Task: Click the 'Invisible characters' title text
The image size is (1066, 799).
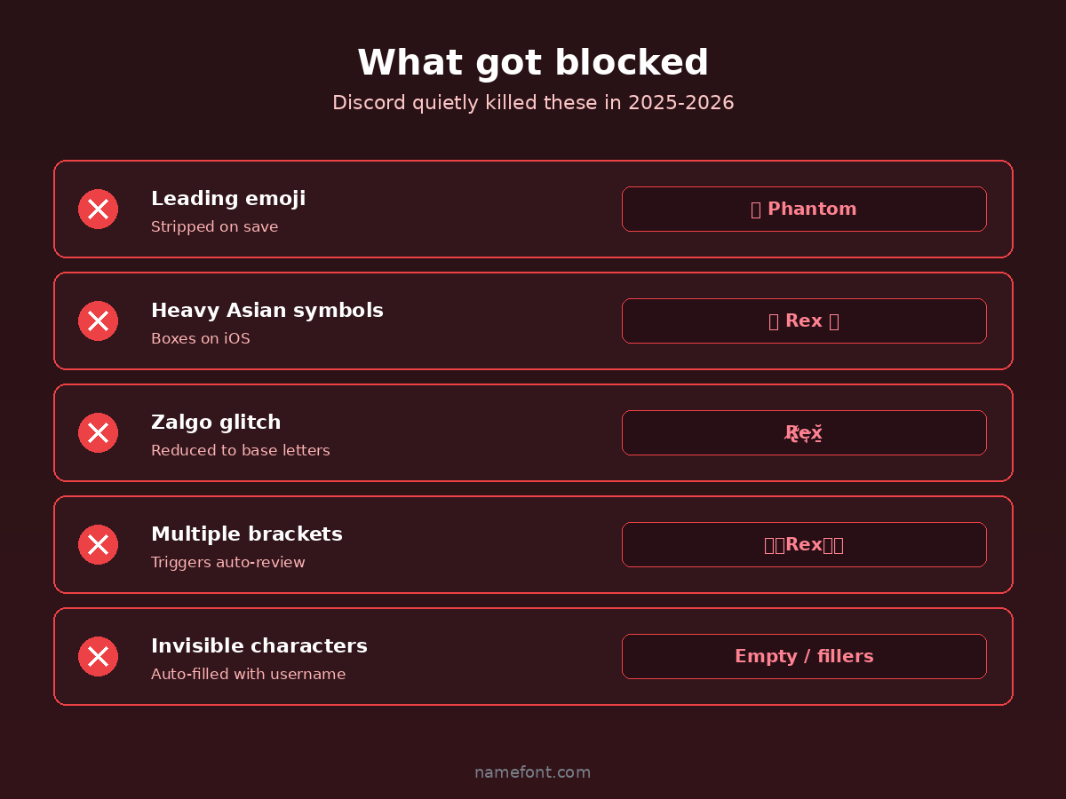Action: [259, 646]
